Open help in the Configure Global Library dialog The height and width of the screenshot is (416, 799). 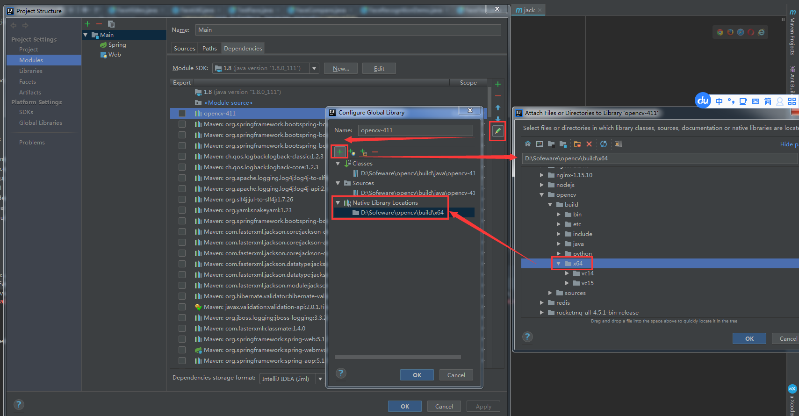(x=341, y=373)
